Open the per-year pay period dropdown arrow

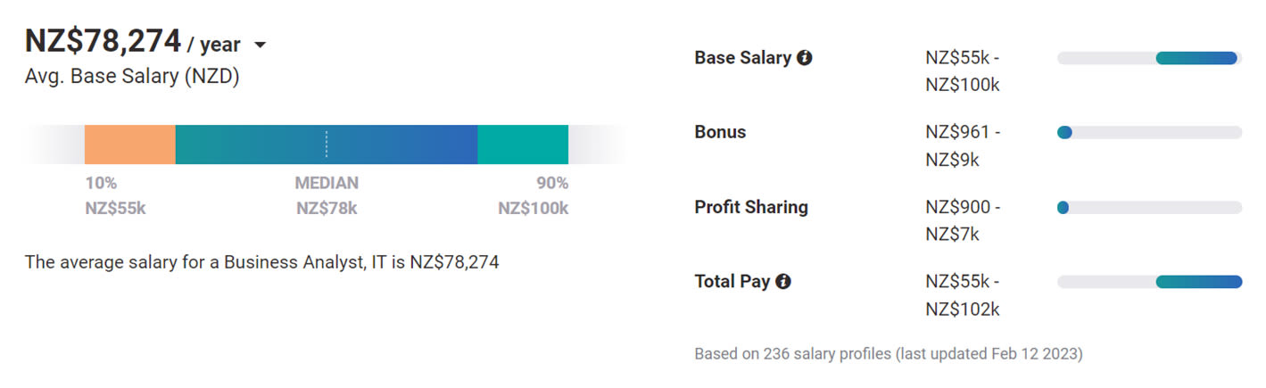[x=260, y=45]
